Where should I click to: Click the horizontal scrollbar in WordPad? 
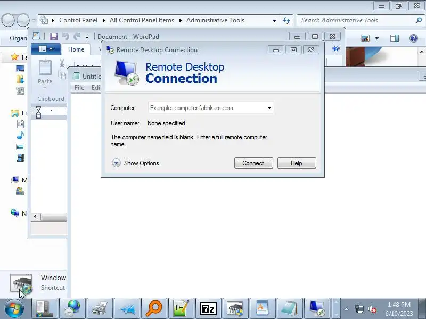pos(53,217)
